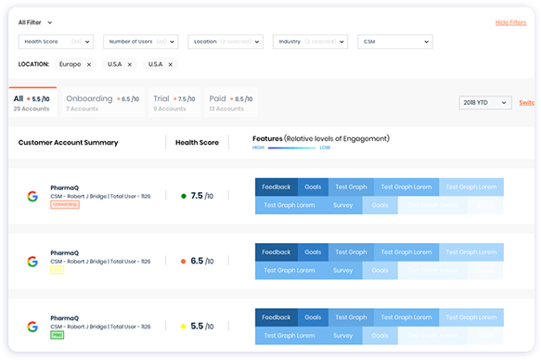Expand the Location filter dropdown
Viewport: 541px width, 360px height.
point(225,42)
